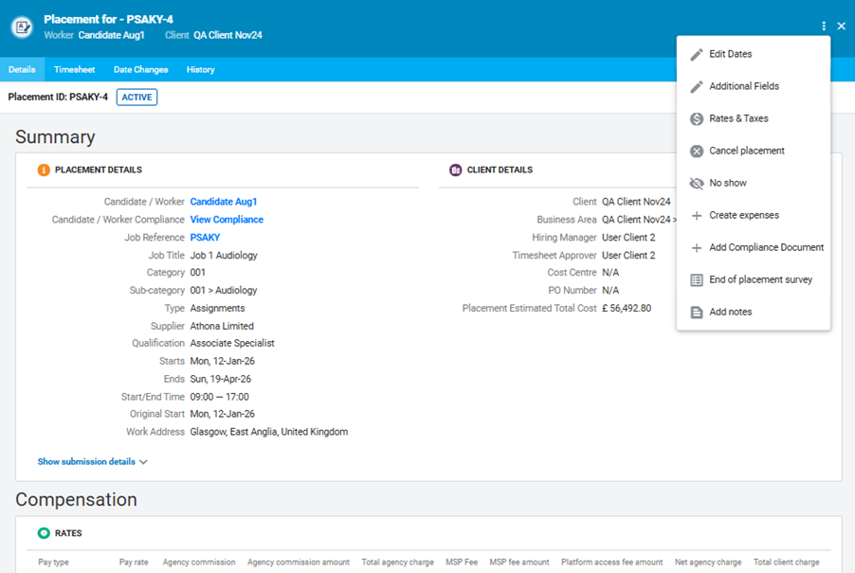Click the estimated cost £ 56,492.80
The width and height of the screenshot is (855, 573).
pyautogui.click(x=627, y=308)
